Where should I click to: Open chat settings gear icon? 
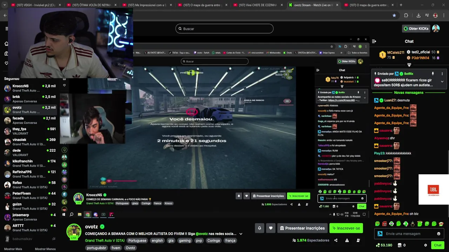pyautogui.click(x=425, y=245)
